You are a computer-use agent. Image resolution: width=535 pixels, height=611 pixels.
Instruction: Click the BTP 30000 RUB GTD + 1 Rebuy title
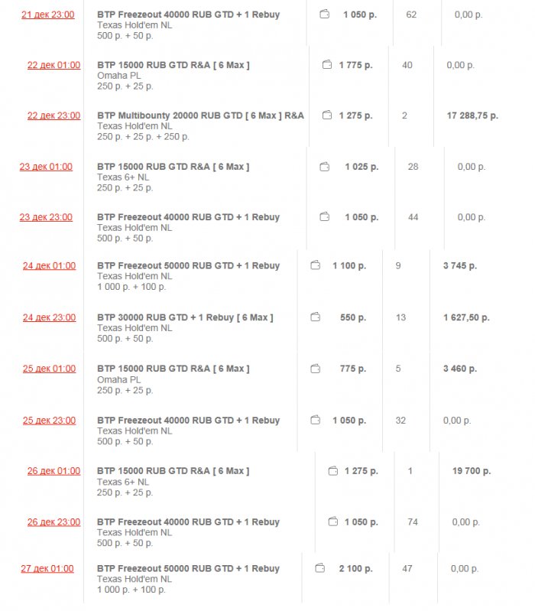185,317
